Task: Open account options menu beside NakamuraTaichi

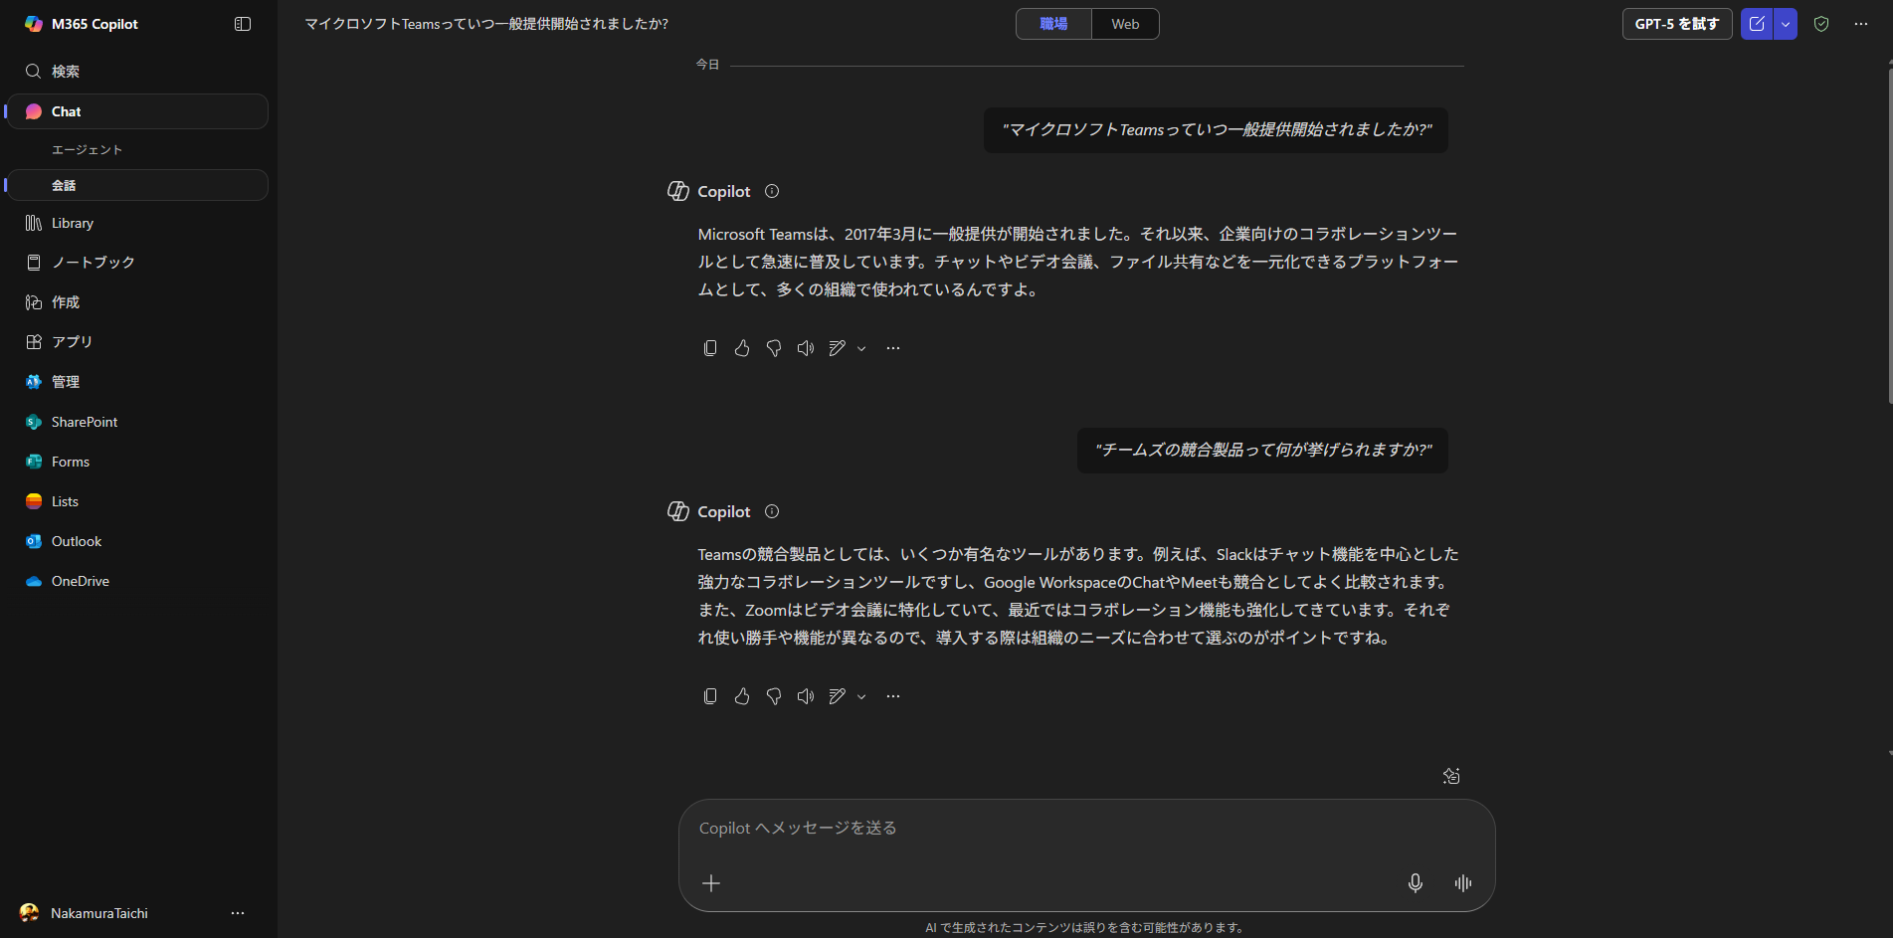Action: coord(238,913)
